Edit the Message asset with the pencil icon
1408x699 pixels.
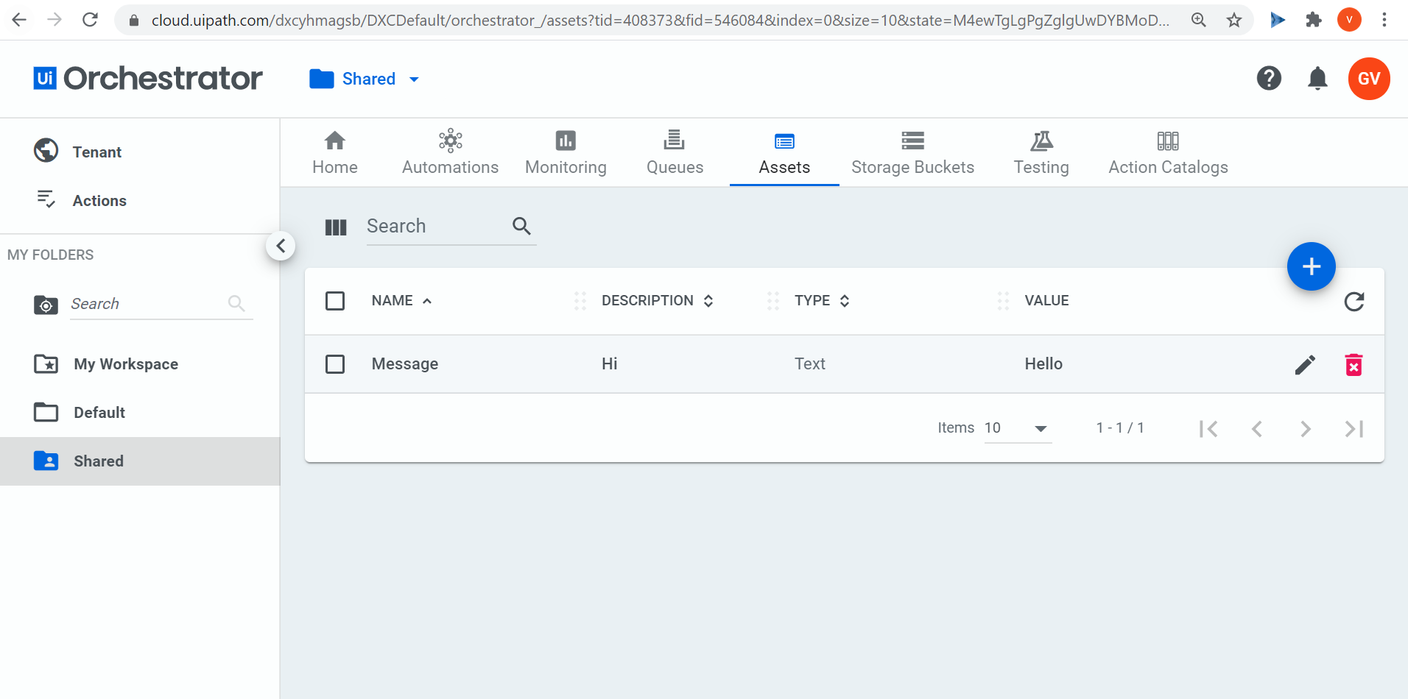point(1305,364)
